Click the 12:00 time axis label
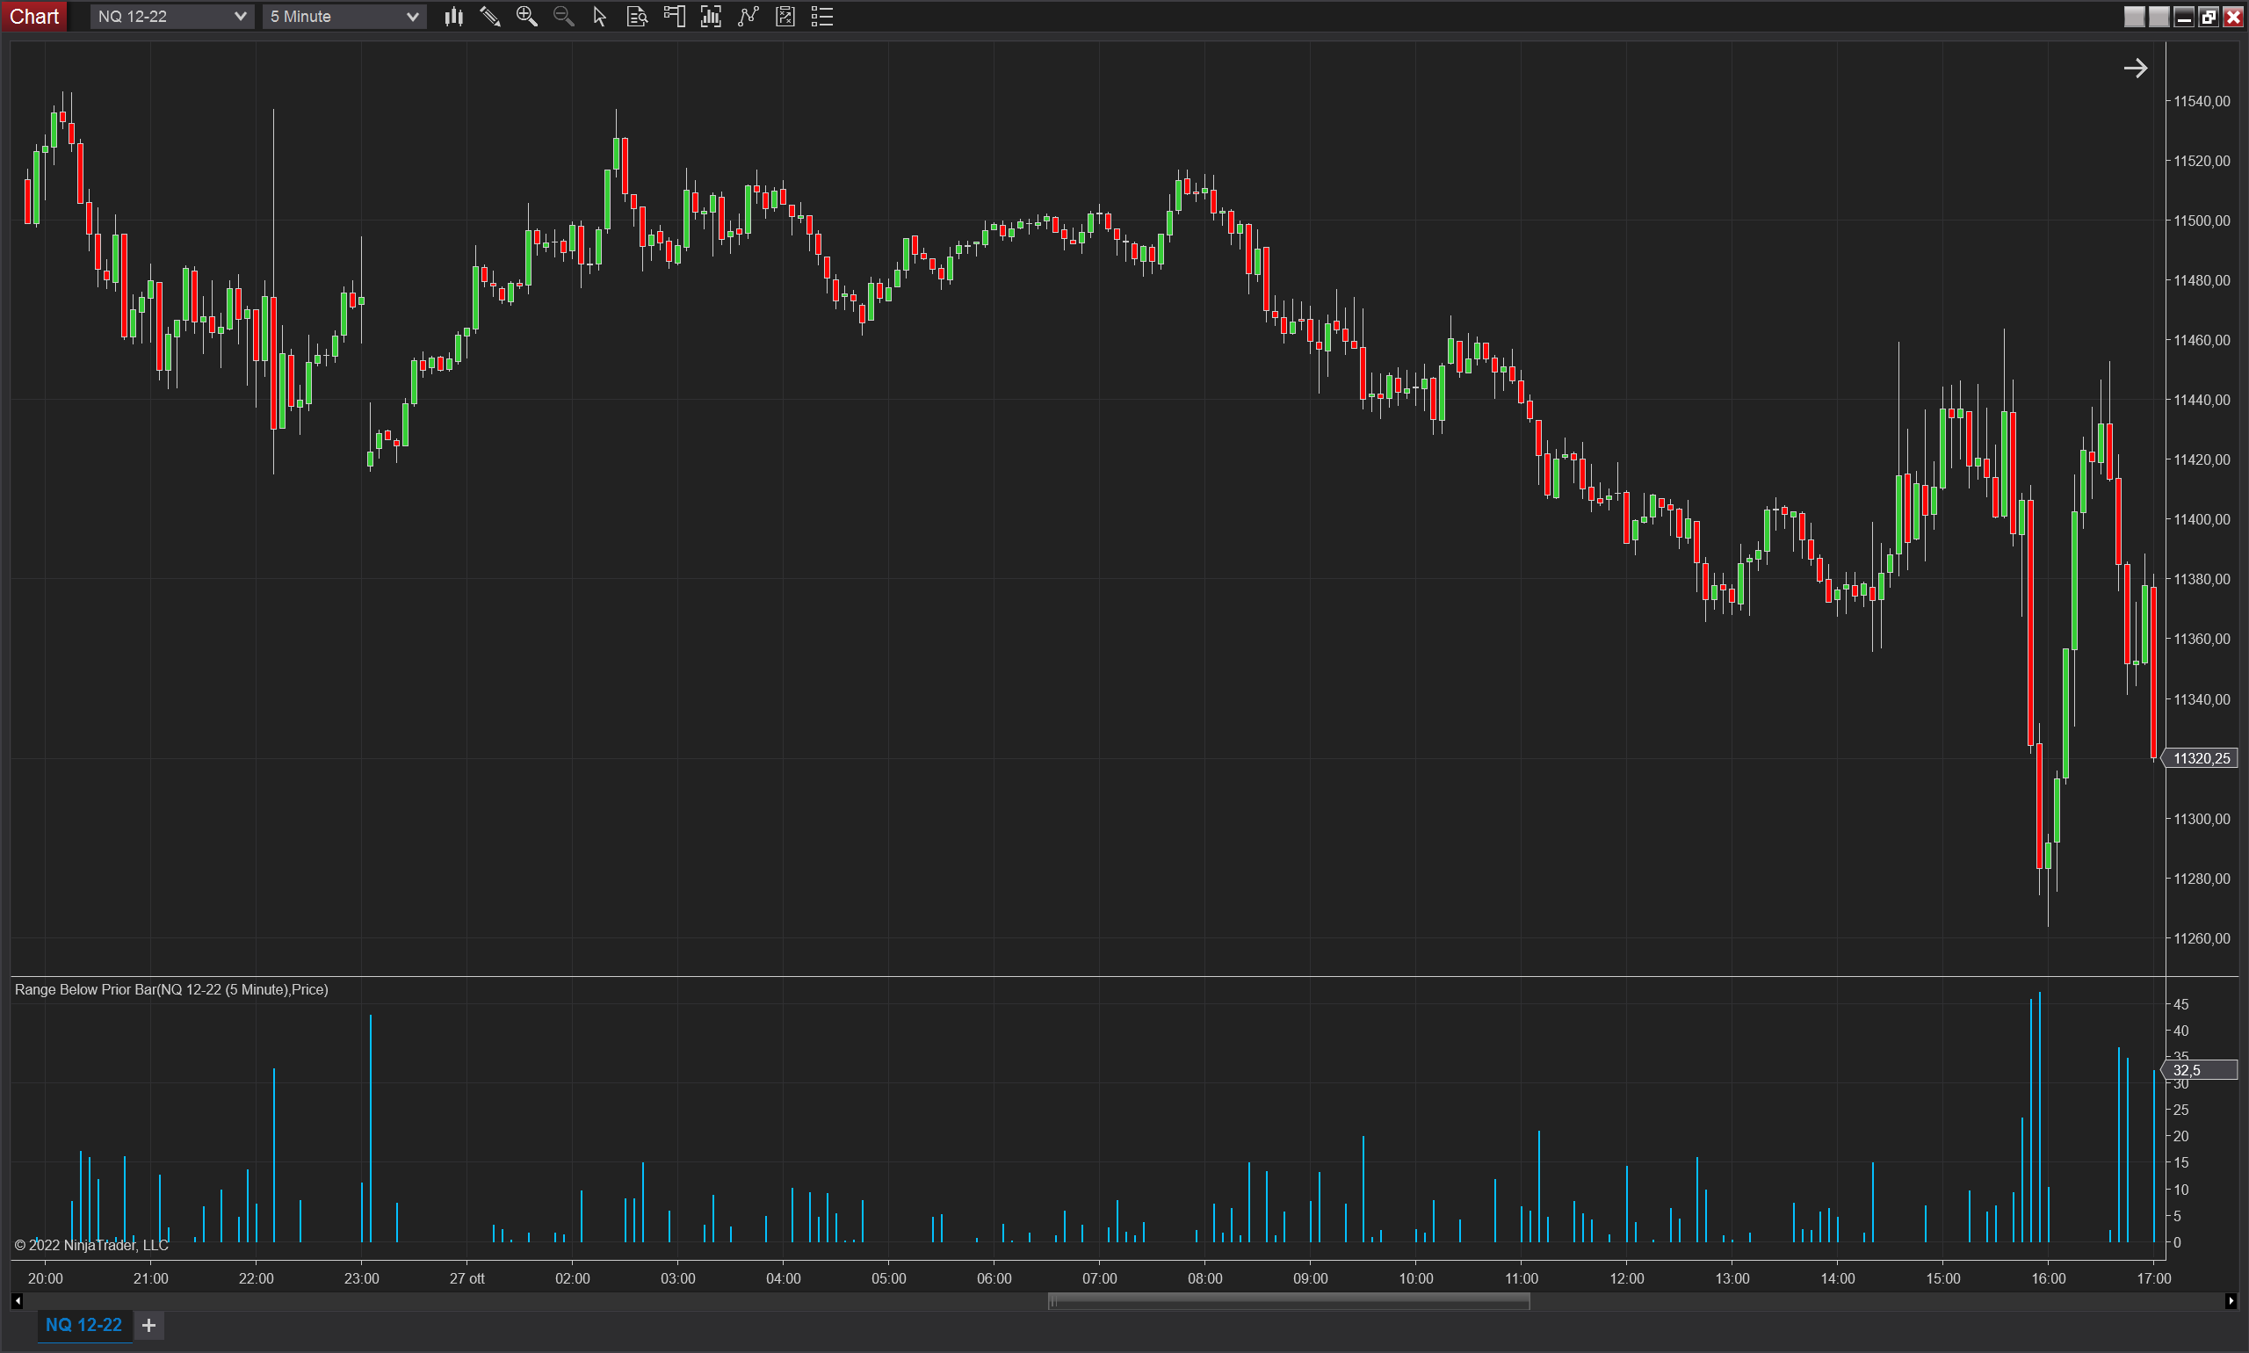The width and height of the screenshot is (2249, 1353). click(x=1627, y=1279)
